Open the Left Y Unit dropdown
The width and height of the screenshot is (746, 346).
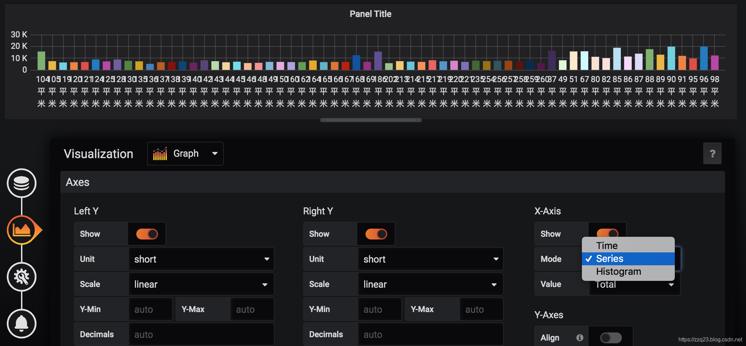tap(201, 259)
